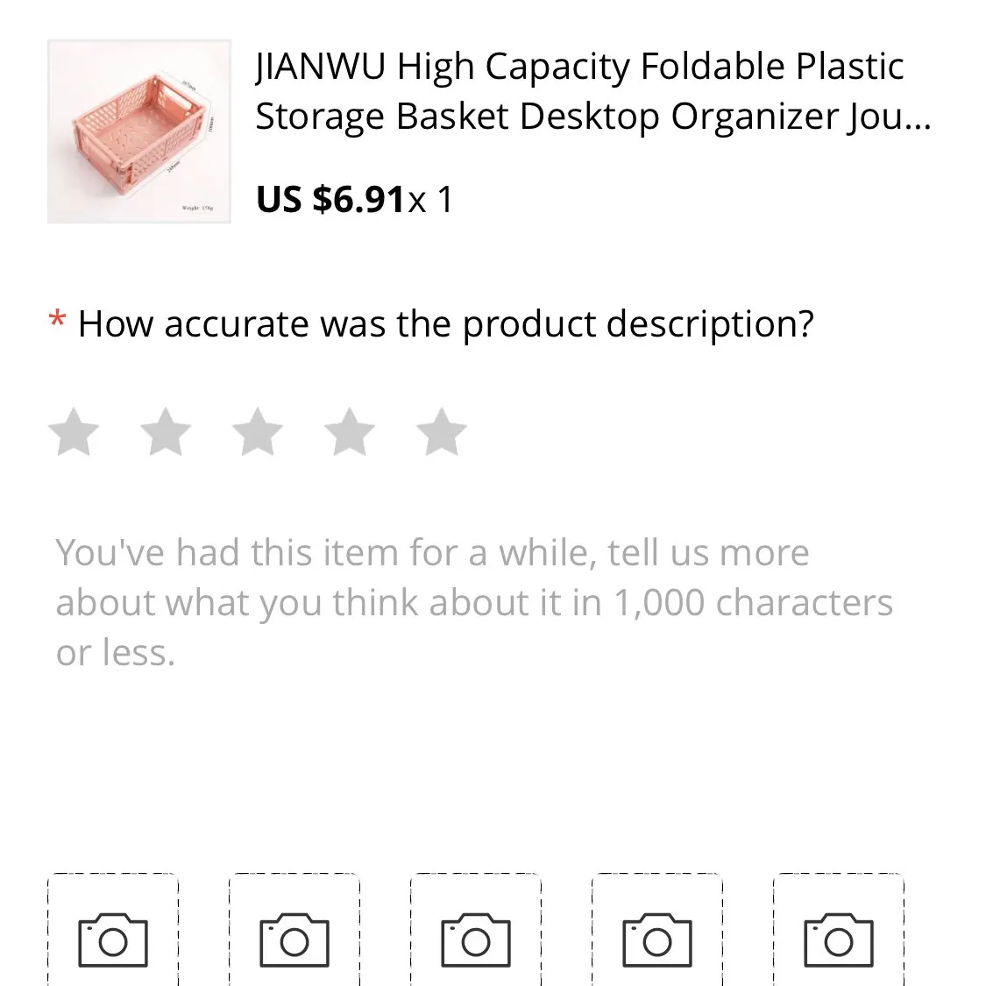Viewport: 986px width, 986px height.
Task: Give a three-star accuracy rating
Action: (x=258, y=432)
